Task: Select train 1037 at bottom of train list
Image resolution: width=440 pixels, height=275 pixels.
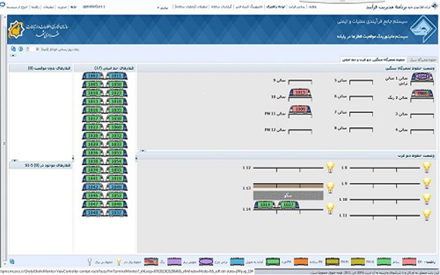Action: pos(116,212)
